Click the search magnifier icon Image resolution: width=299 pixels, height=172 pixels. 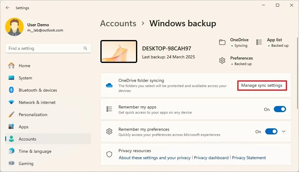pos(85,48)
